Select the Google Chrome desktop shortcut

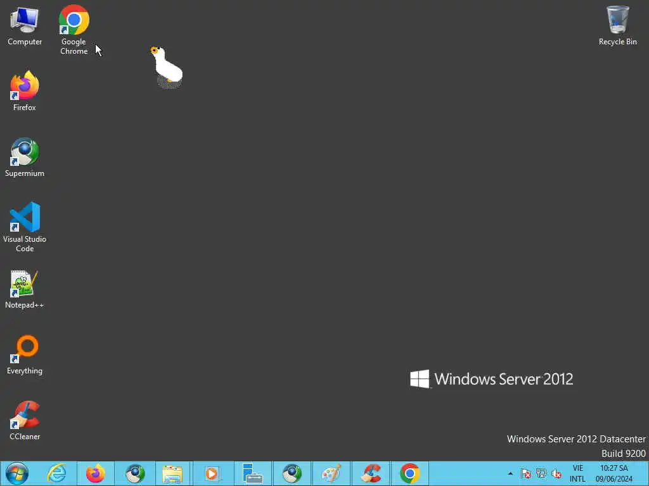click(x=74, y=30)
